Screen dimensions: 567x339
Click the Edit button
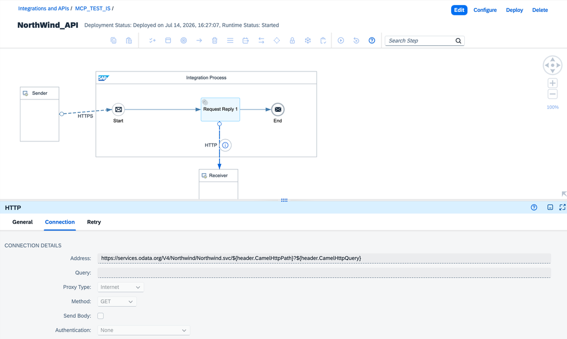[459, 10]
